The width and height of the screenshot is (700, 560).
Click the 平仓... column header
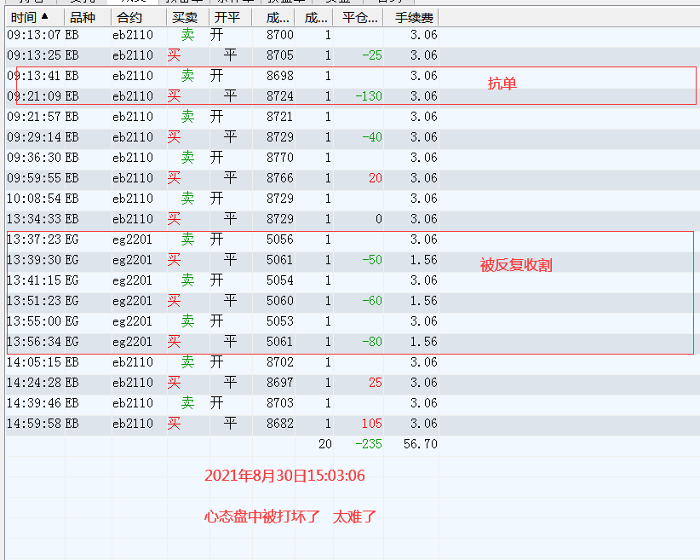358,17
